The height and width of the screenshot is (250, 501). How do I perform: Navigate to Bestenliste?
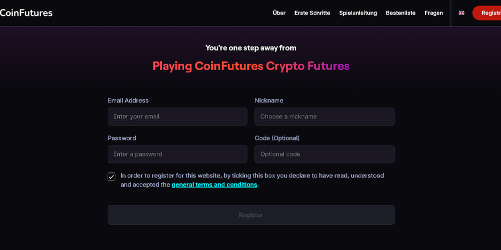pos(400,13)
